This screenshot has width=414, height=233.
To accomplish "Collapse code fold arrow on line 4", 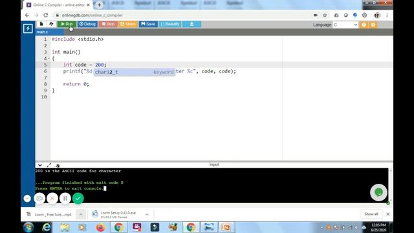I will tap(49, 58).
